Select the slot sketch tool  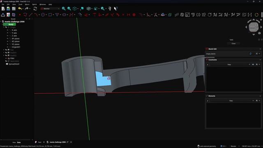[64, 15]
